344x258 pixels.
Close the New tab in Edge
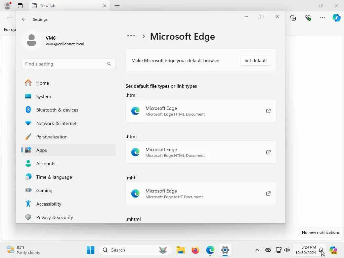point(105,6)
